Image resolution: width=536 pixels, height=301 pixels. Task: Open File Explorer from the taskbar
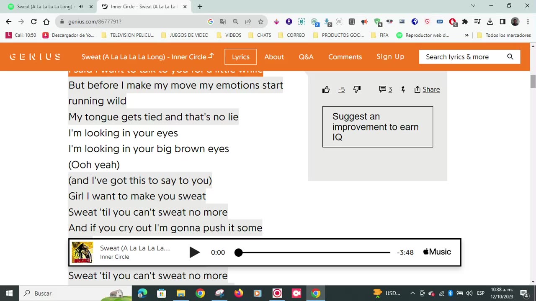181,293
